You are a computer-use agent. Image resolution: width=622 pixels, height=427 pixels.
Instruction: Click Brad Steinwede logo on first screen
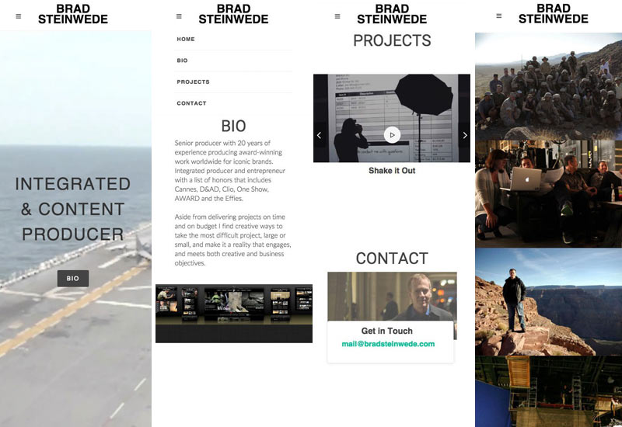click(x=73, y=14)
